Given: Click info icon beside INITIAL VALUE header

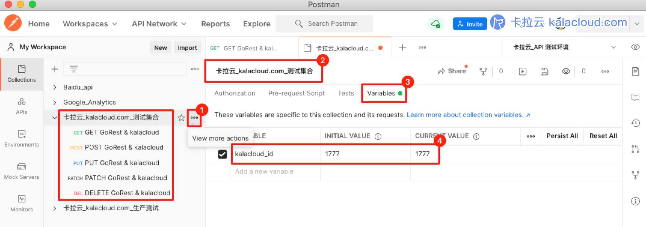Looking at the screenshot, I should [x=378, y=136].
